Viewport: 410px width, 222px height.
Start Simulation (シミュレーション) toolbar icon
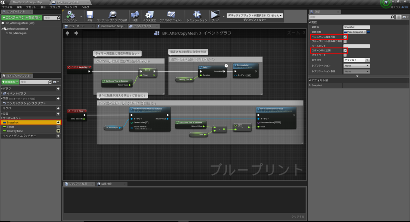pyautogui.click(x=197, y=14)
